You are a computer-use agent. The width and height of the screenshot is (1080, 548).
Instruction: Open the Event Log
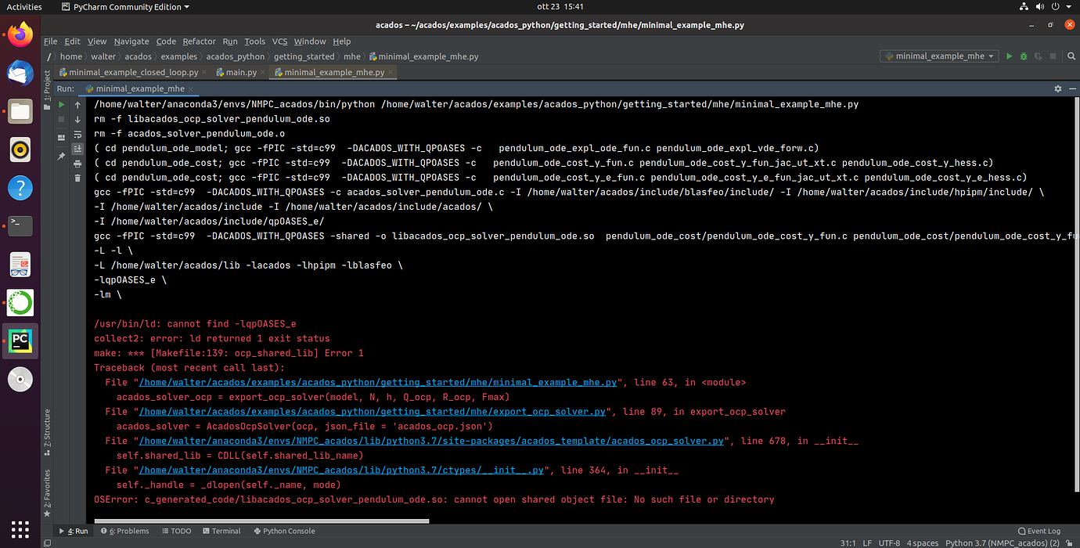click(x=1039, y=531)
